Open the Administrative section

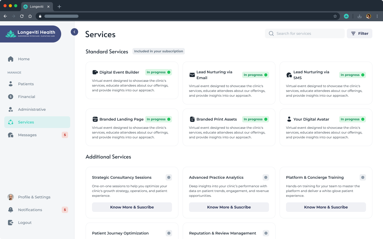(x=37, y=109)
